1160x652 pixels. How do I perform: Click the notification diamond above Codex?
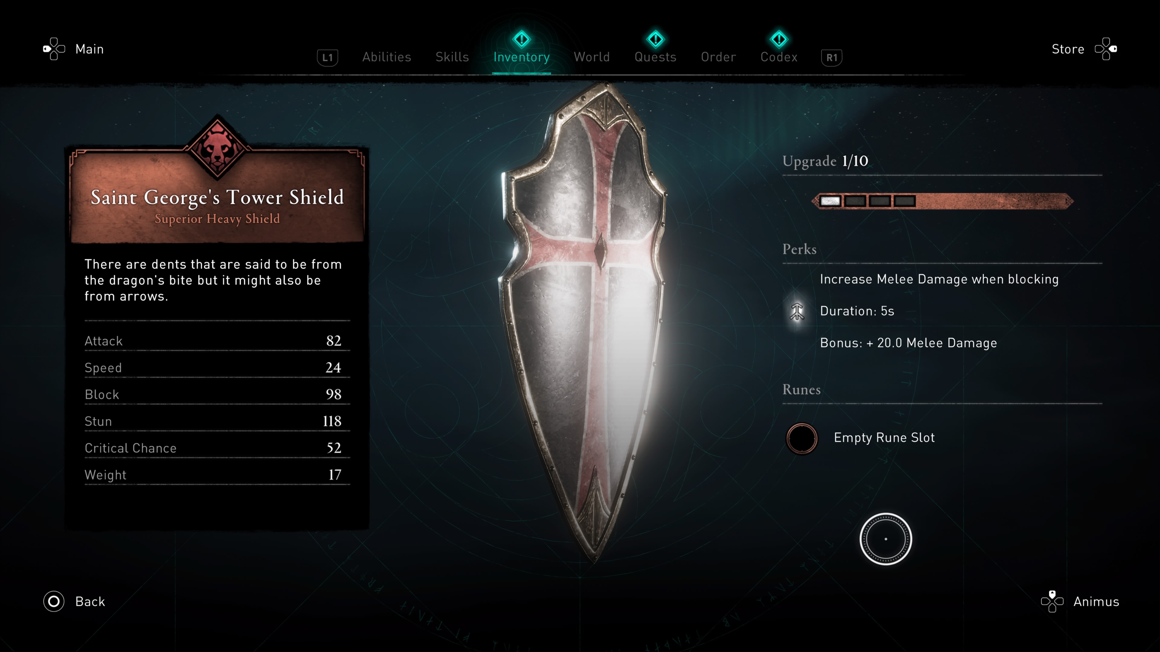coord(779,40)
